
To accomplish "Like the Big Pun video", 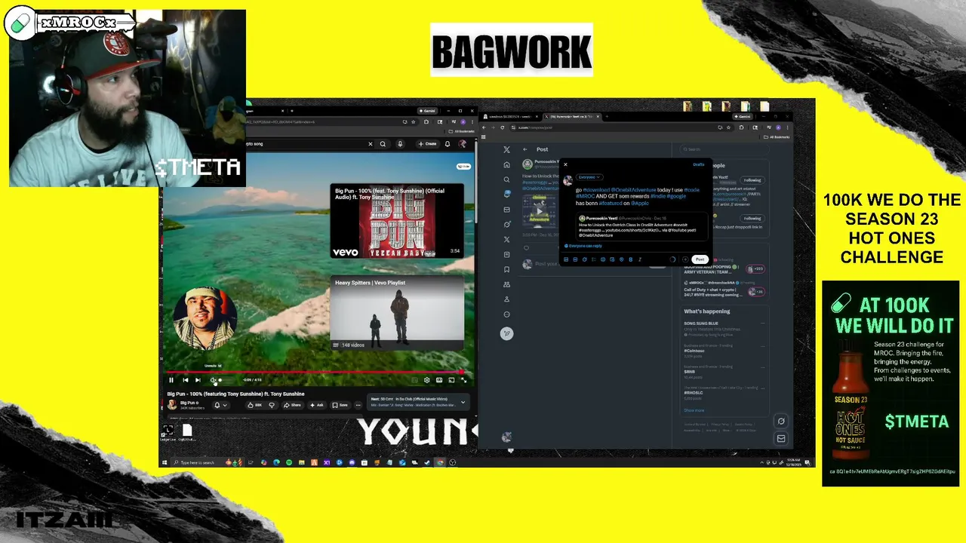I will (255, 405).
